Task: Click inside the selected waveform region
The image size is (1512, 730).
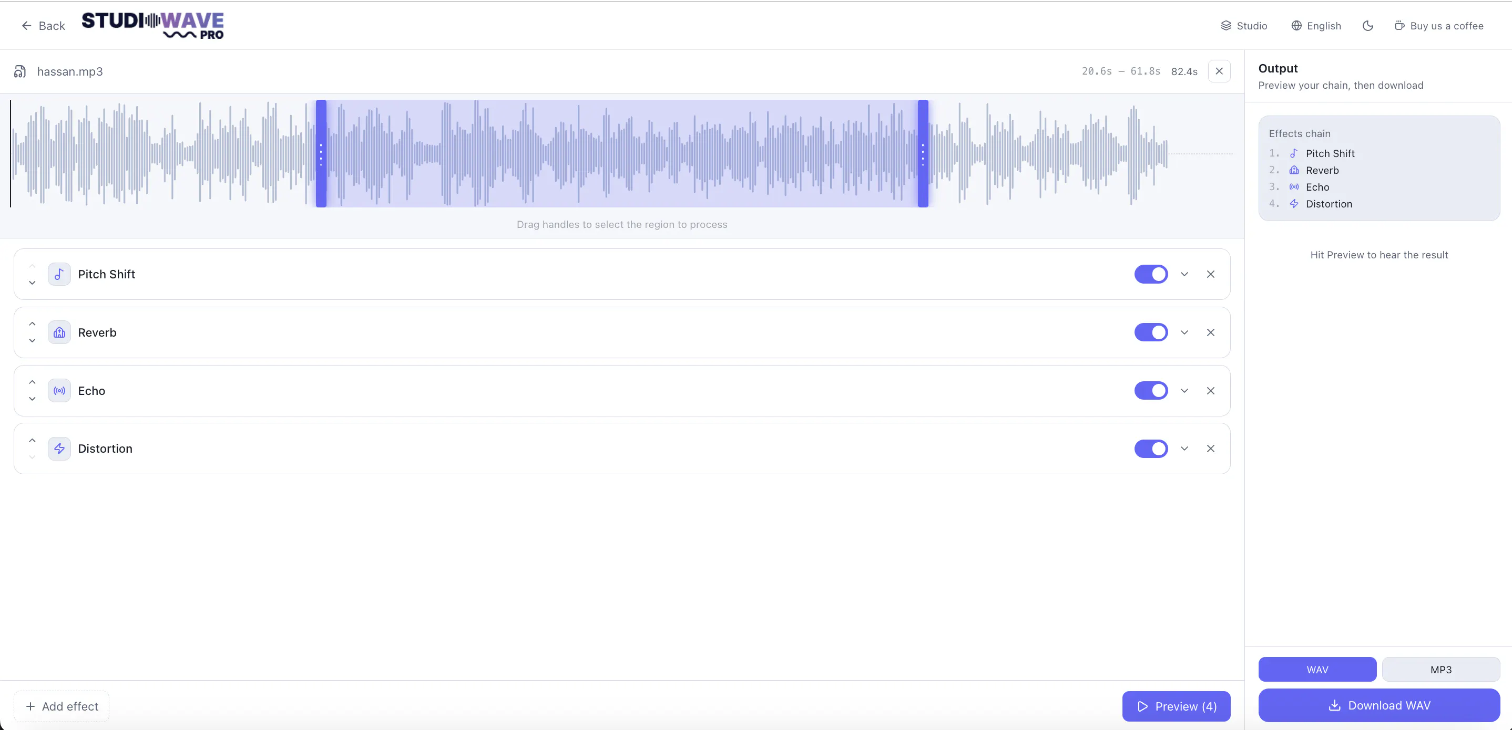Action: pyautogui.click(x=621, y=154)
